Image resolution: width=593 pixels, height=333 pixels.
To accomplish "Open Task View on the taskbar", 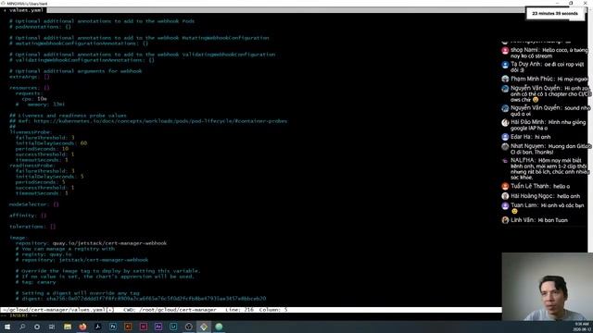I will point(52,327).
